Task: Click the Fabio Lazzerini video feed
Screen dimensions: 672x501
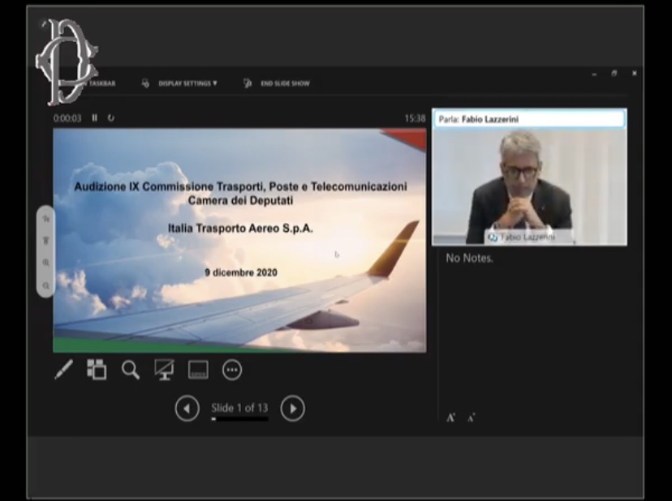Action: [529, 185]
